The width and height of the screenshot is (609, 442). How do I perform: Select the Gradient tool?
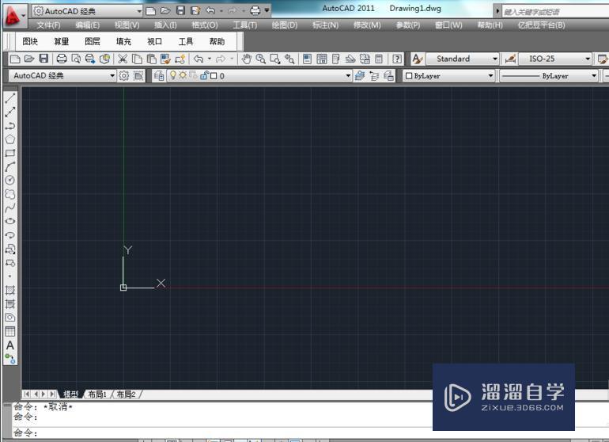point(10,304)
